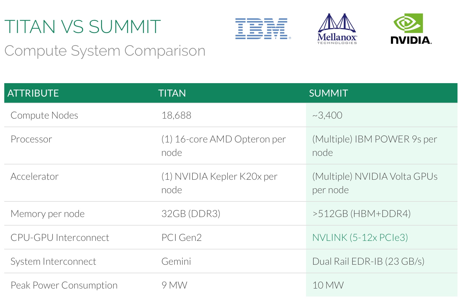Click the Peak Power Consumption label
The height and width of the screenshot is (302, 463).
[64, 285]
